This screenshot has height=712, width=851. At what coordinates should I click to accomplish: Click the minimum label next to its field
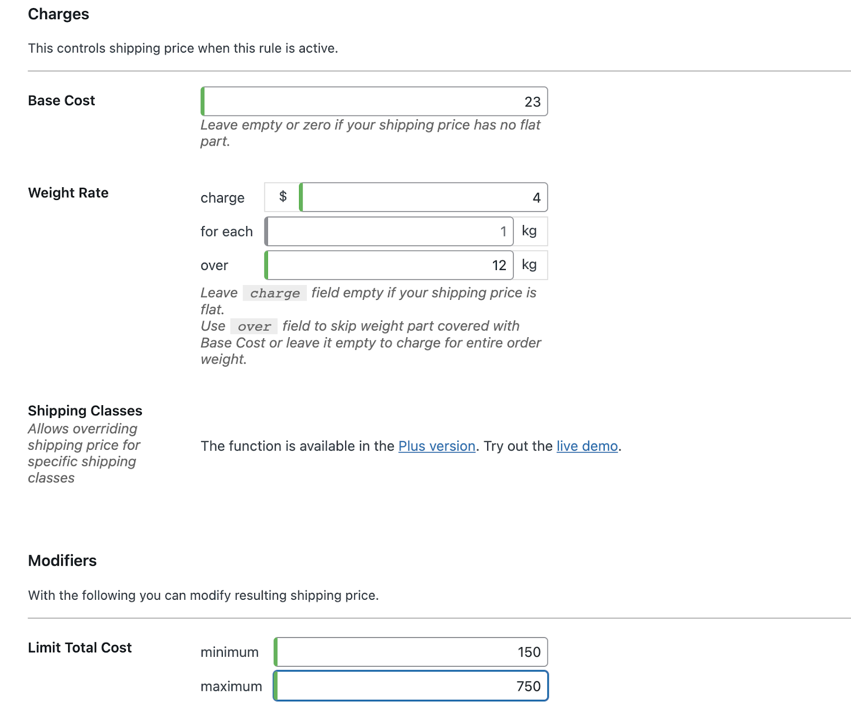pyautogui.click(x=229, y=651)
